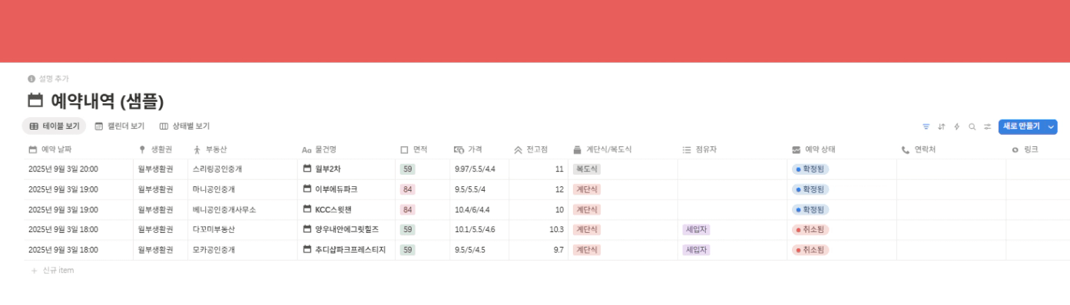
Task: Click the 세입자 tag in 양우내안애그릿힐즈 row
Action: (x=696, y=229)
